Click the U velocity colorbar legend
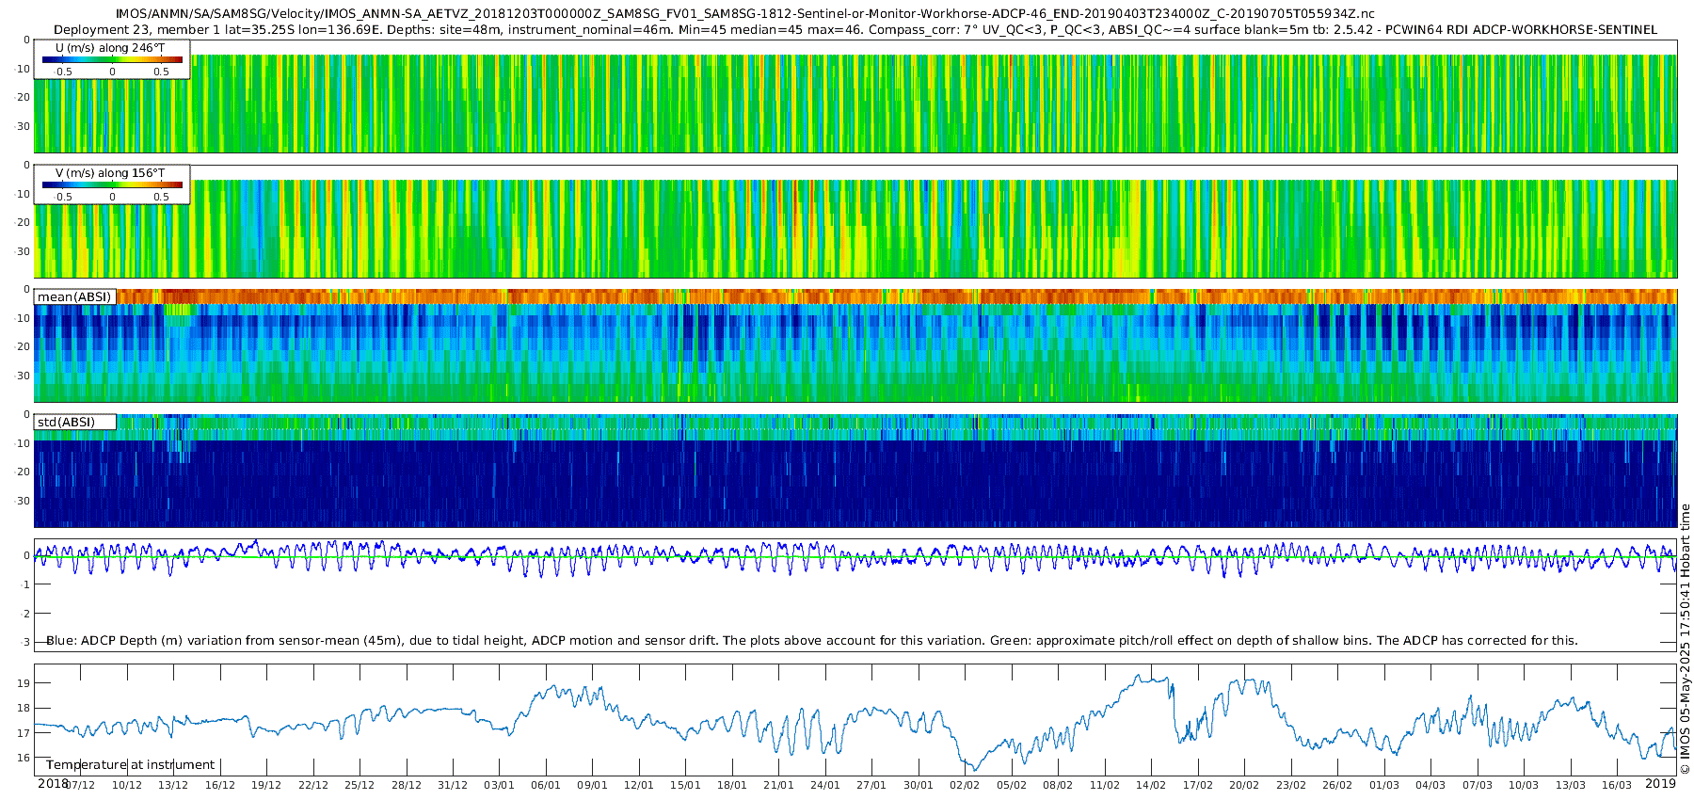This screenshot has height=800, width=1694. point(112,59)
